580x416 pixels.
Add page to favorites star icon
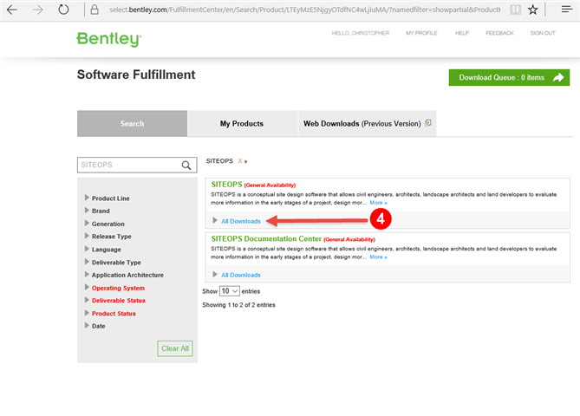[x=532, y=10]
